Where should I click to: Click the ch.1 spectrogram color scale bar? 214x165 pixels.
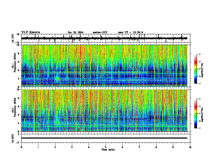click(x=196, y=69)
